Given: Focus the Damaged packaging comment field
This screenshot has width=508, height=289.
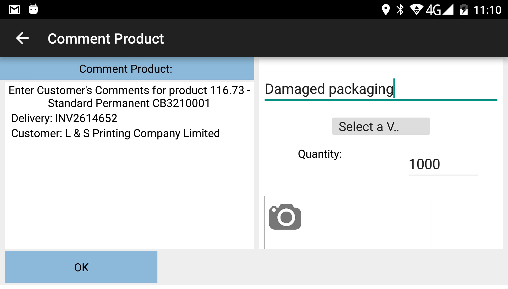Looking at the screenshot, I should pyautogui.click(x=381, y=89).
